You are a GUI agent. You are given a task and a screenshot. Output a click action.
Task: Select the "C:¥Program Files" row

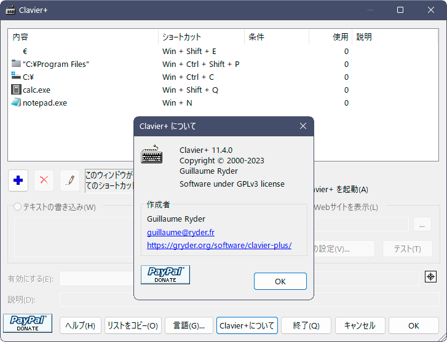click(223, 64)
